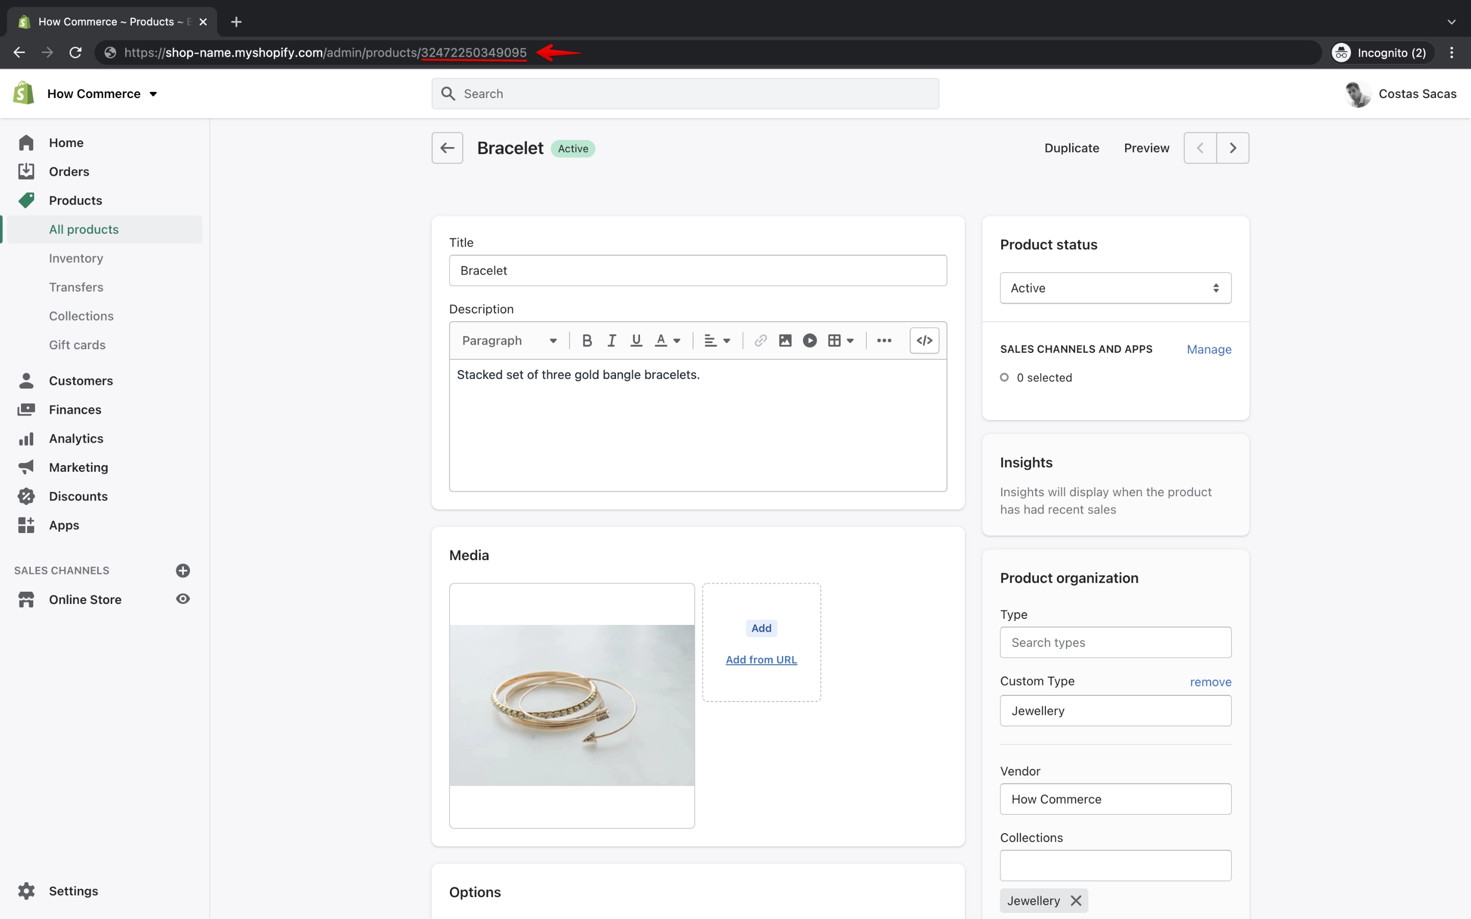This screenshot has height=919, width=1471.
Task: Edit the Custom Type Jewellery field
Action: pos(1116,711)
